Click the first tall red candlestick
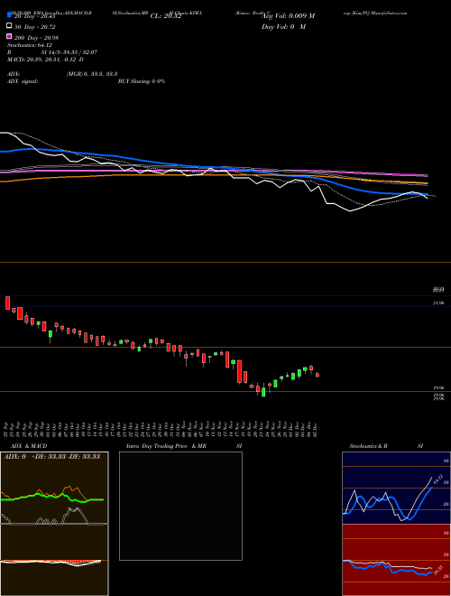The height and width of the screenshot is (596, 451). (7, 303)
